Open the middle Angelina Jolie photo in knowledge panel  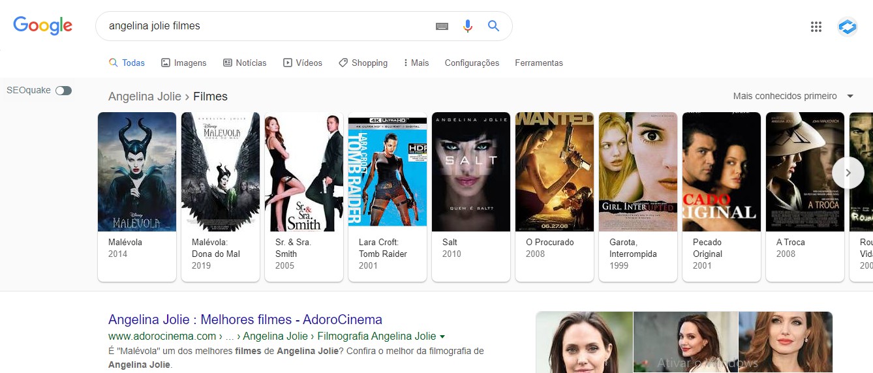[x=686, y=342]
